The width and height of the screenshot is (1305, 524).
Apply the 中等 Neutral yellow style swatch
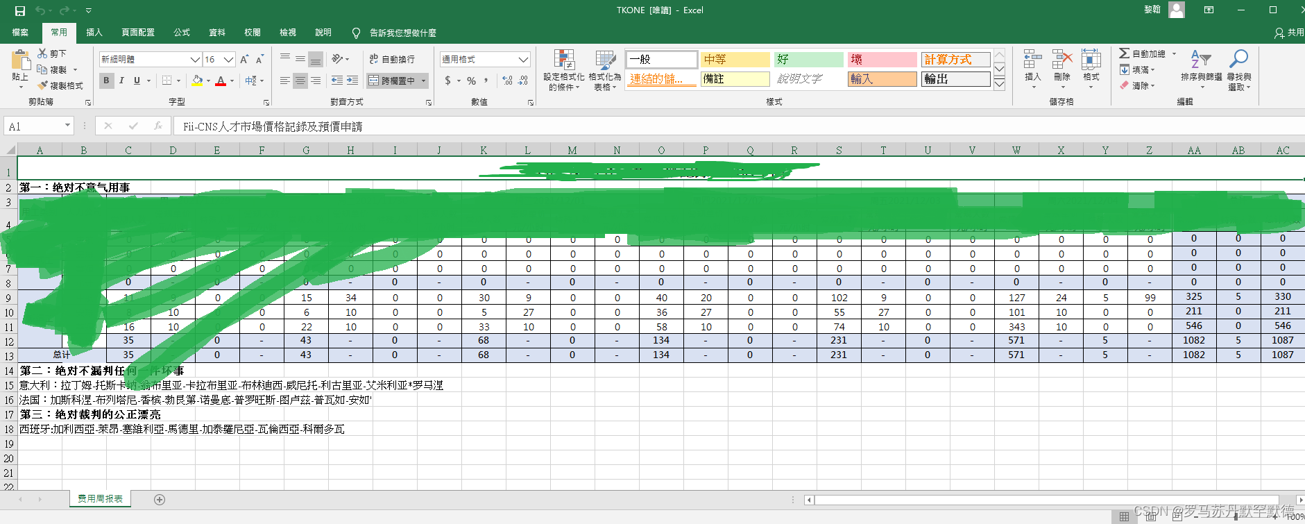(735, 60)
